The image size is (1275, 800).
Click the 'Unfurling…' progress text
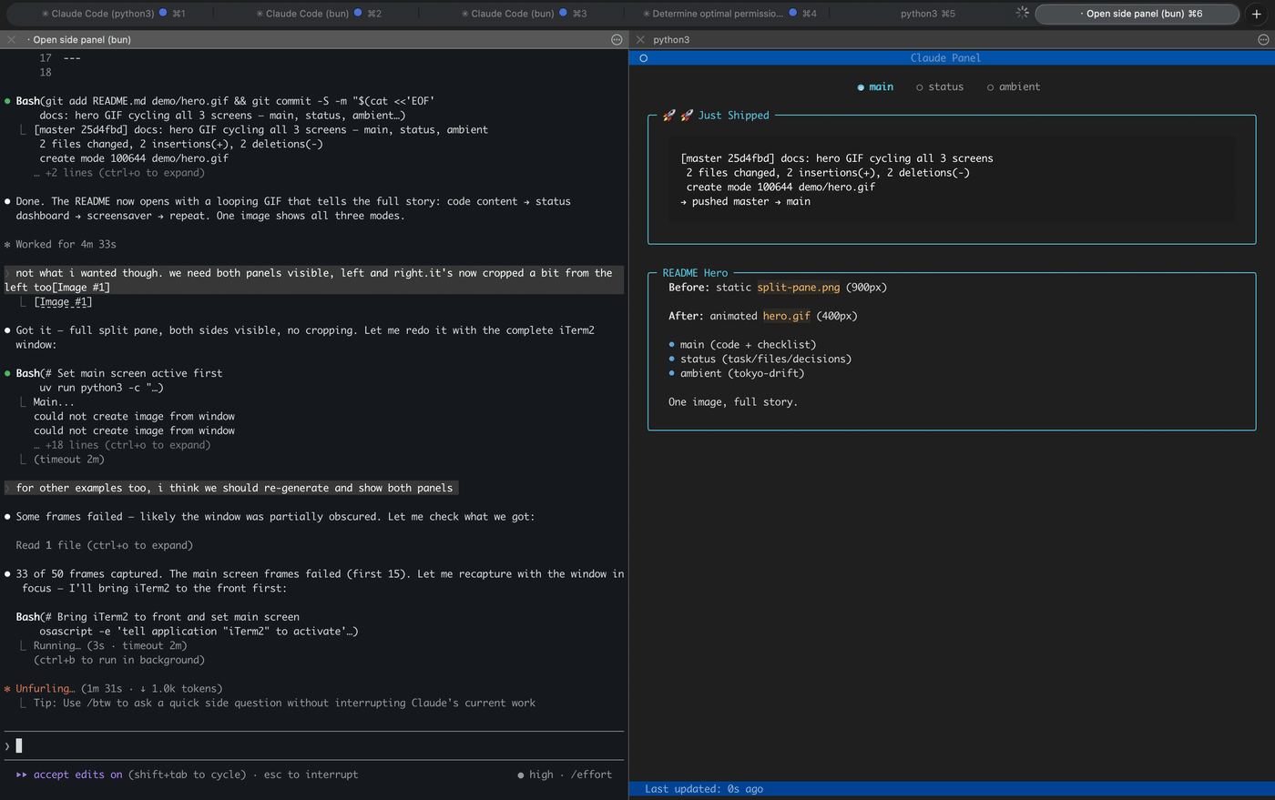point(46,689)
